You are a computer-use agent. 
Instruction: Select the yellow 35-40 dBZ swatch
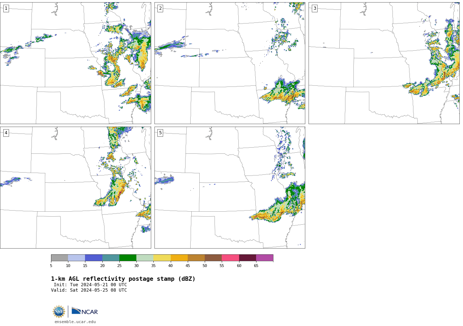tap(162, 258)
